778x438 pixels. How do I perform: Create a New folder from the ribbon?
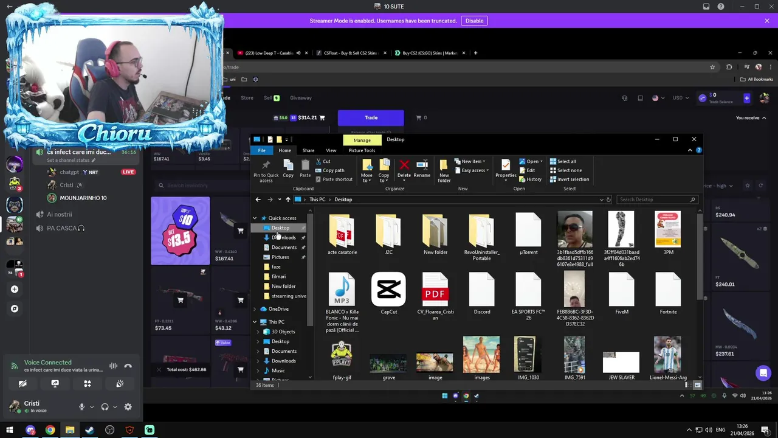(x=444, y=171)
